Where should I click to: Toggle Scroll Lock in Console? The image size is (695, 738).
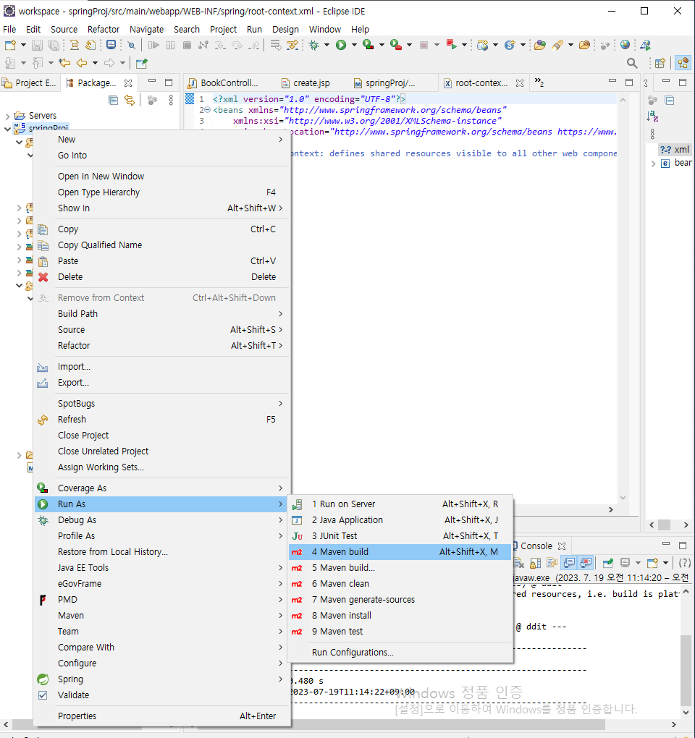536,563
